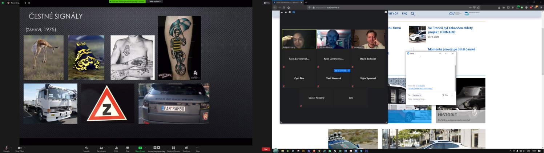The height and width of the screenshot is (153, 544).
Task: Expand the View Options dropdown
Action: [x=156, y=1]
